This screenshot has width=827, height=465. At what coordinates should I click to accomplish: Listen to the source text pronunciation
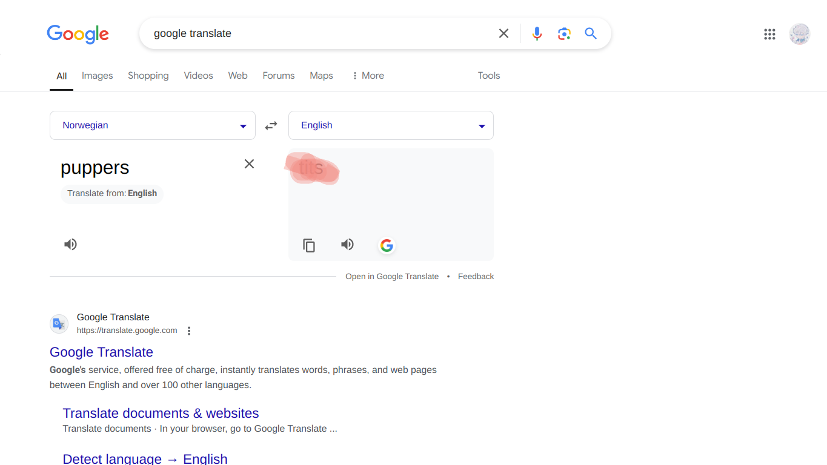coord(71,245)
